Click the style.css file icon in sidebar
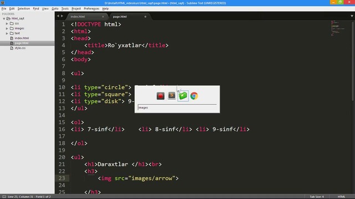 point(12,48)
